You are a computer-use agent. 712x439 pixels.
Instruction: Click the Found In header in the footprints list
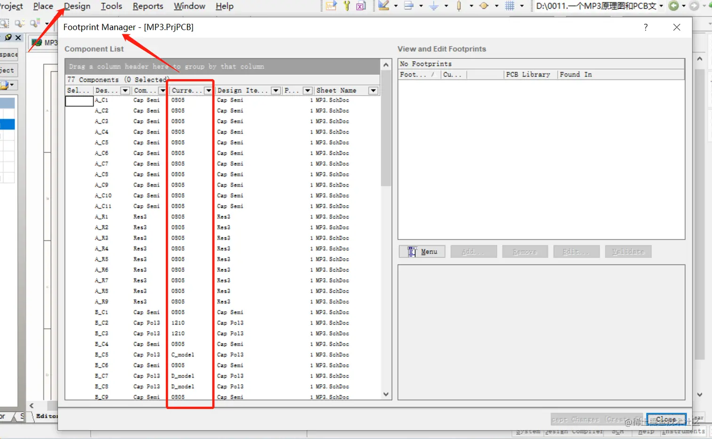coord(621,74)
